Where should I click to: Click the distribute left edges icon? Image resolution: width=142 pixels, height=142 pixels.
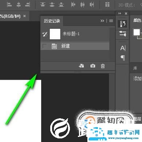click(x=73, y=5)
